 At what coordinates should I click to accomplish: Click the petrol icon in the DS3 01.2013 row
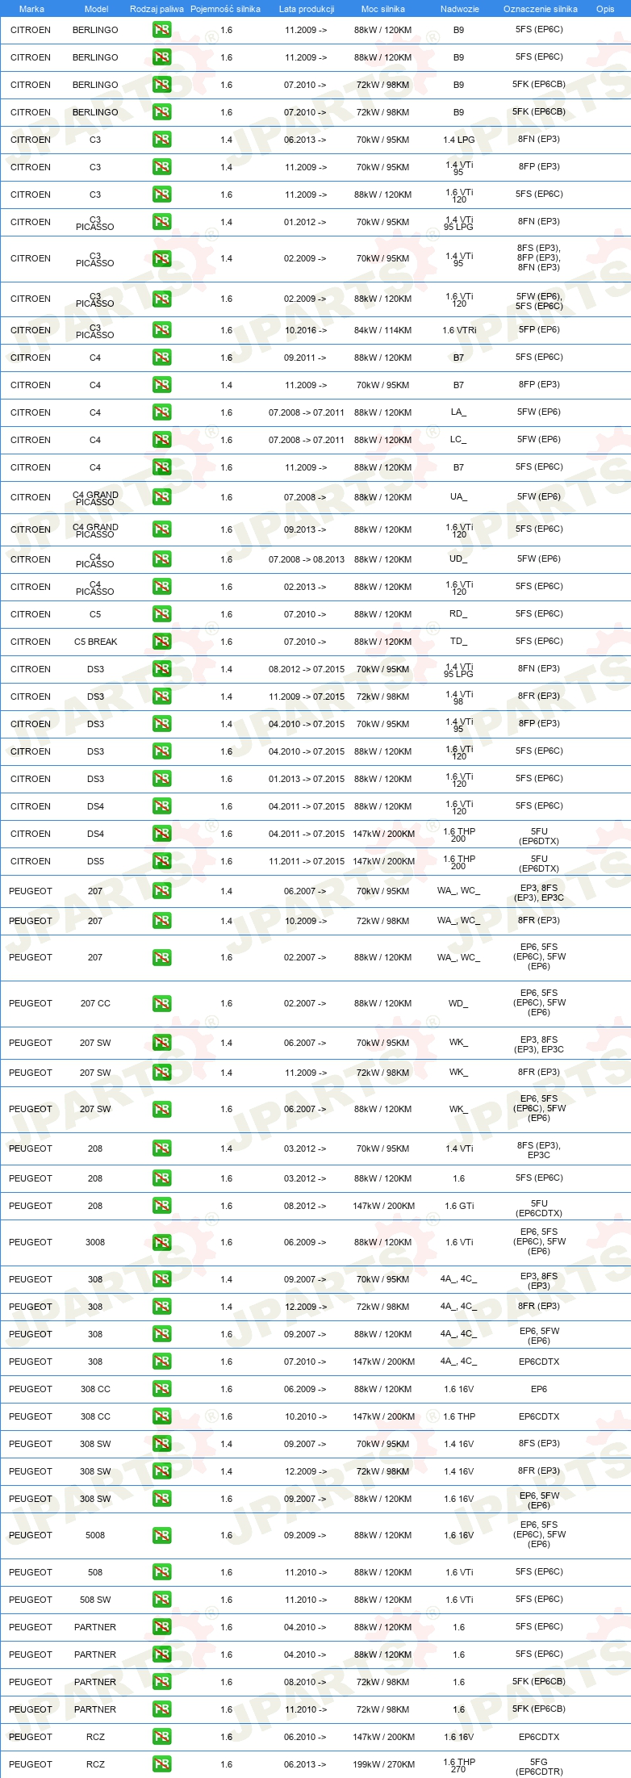click(161, 779)
